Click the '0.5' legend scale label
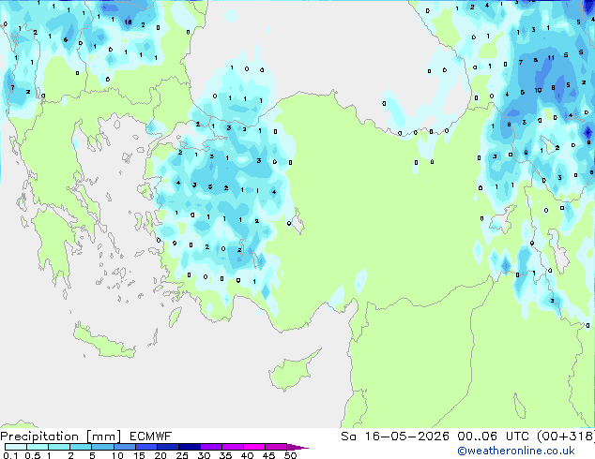The image size is (595, 459). coord(33,455)
